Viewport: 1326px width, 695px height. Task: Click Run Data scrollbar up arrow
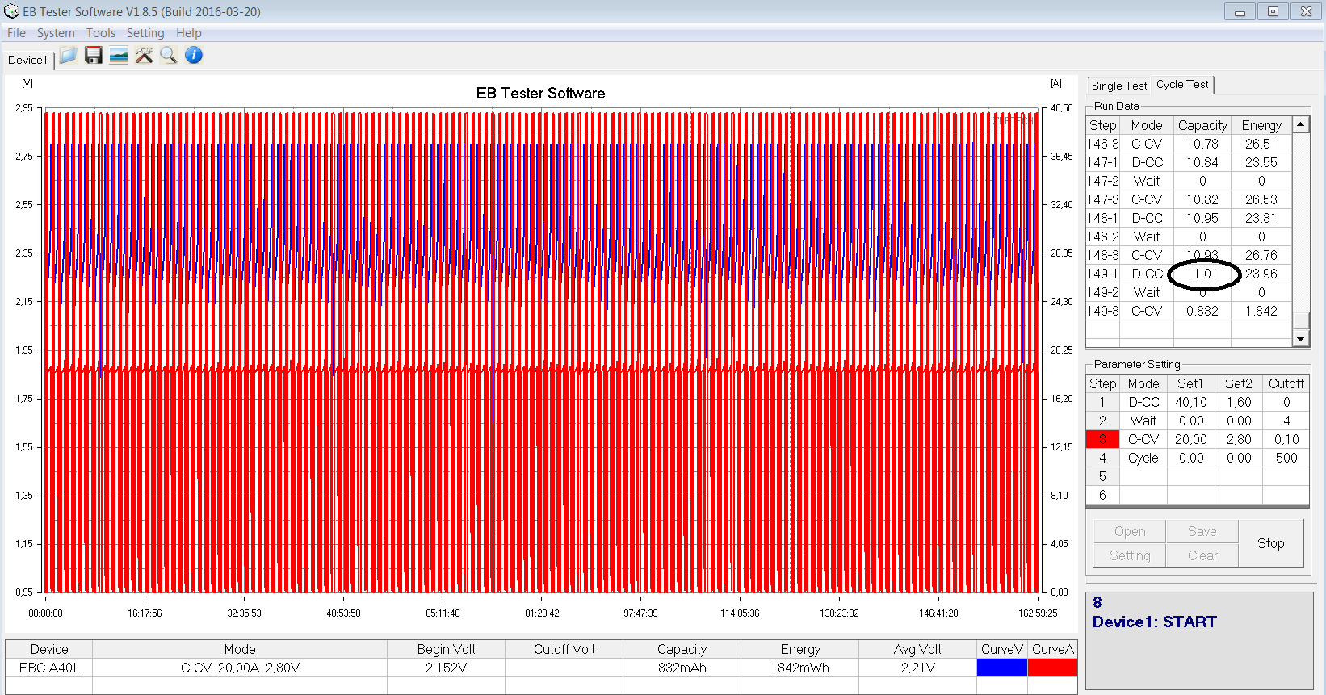(x=1300, y=124)
